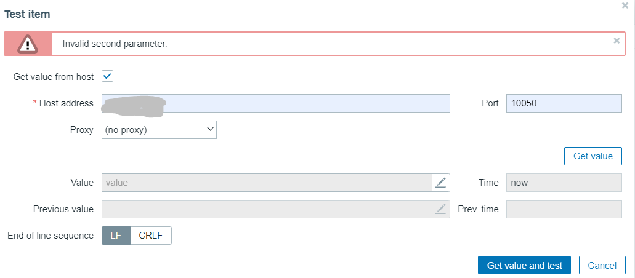The width and height of the screenshot is (635, 278).
Task: Click the pencil icon beside Value field
Action: point(440,183)
